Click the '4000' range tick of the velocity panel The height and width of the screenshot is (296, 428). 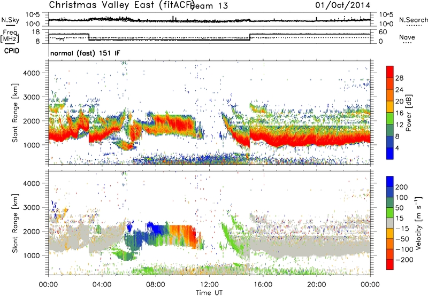click(x=32, y=183)
